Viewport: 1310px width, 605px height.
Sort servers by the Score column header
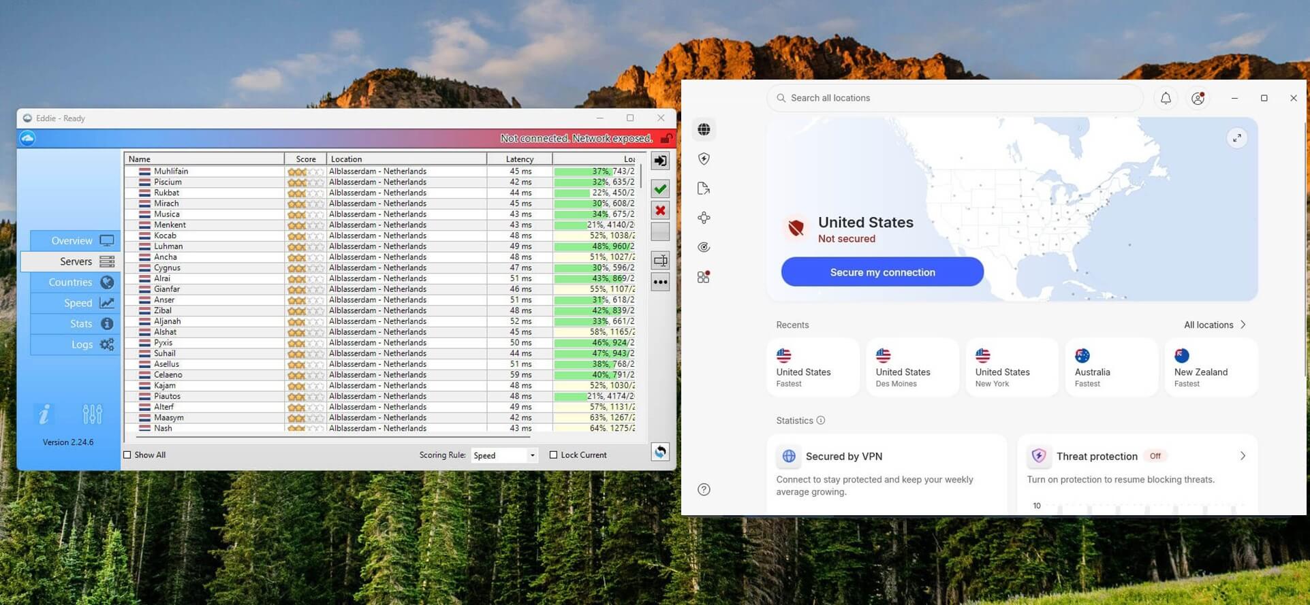coord(305,159)
